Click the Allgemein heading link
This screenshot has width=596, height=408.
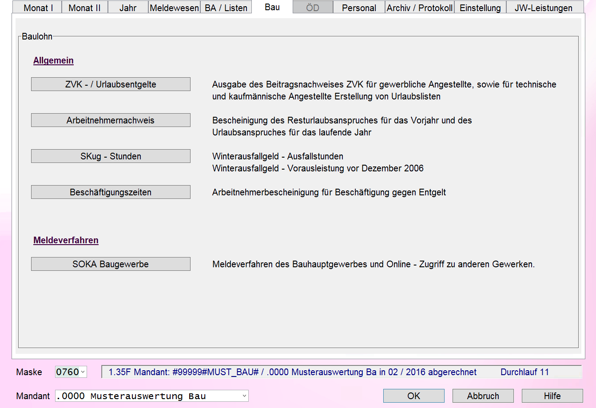pyautogui.click(x=53, y=60)
